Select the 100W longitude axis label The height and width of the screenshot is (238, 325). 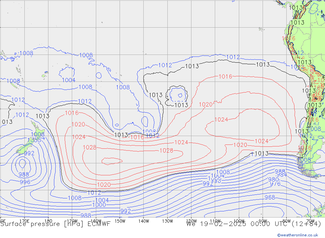pos(239,221)
